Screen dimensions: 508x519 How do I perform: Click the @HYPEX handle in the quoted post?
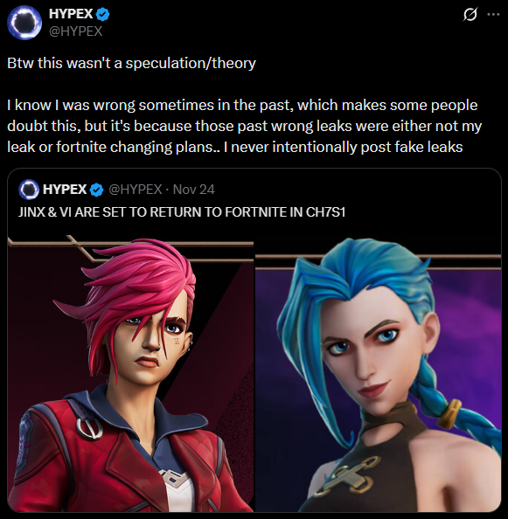(136, 190)
